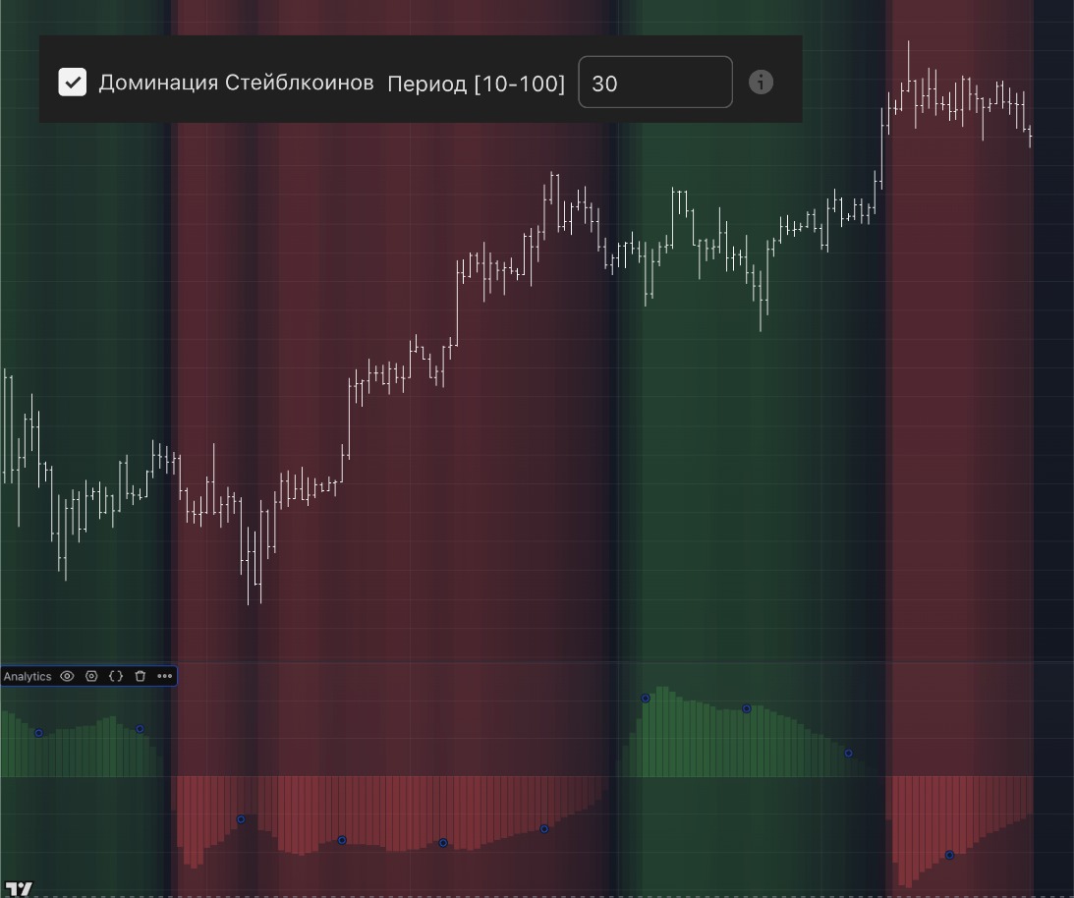Click the Период [10-100] input field
Image resolution: width=1074 pixels, height=898 pixels.
[x=655, y=83]
